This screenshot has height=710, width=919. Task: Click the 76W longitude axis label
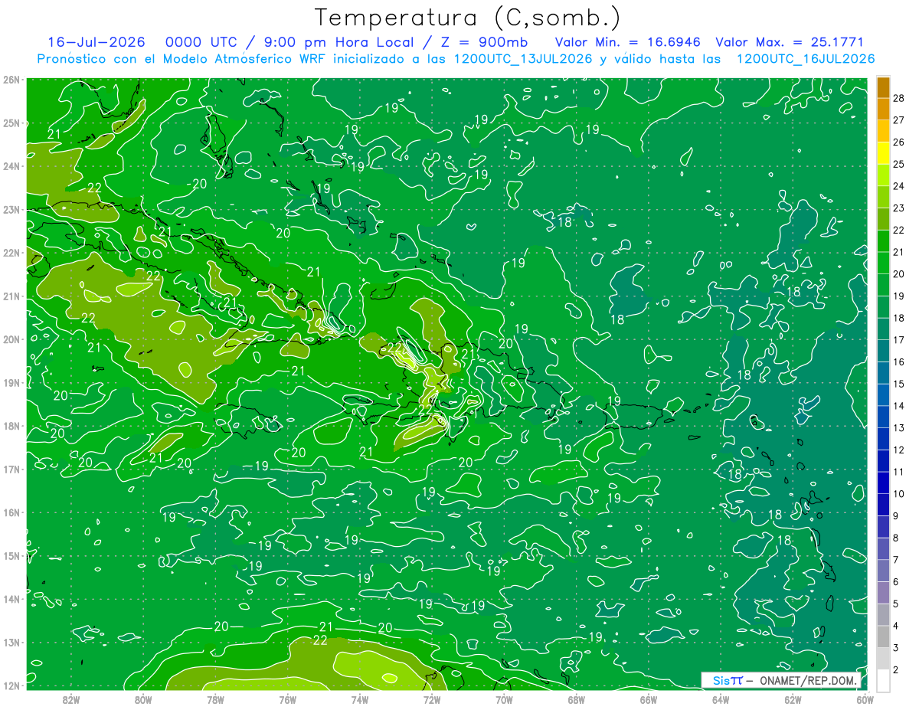pyautogui.click(x=287, y=699)
